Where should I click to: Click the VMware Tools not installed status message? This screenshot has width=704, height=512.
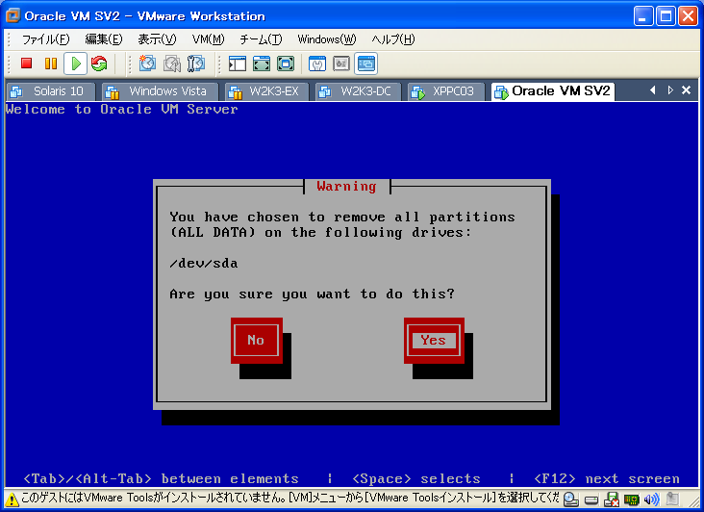[x=290, y=499]
